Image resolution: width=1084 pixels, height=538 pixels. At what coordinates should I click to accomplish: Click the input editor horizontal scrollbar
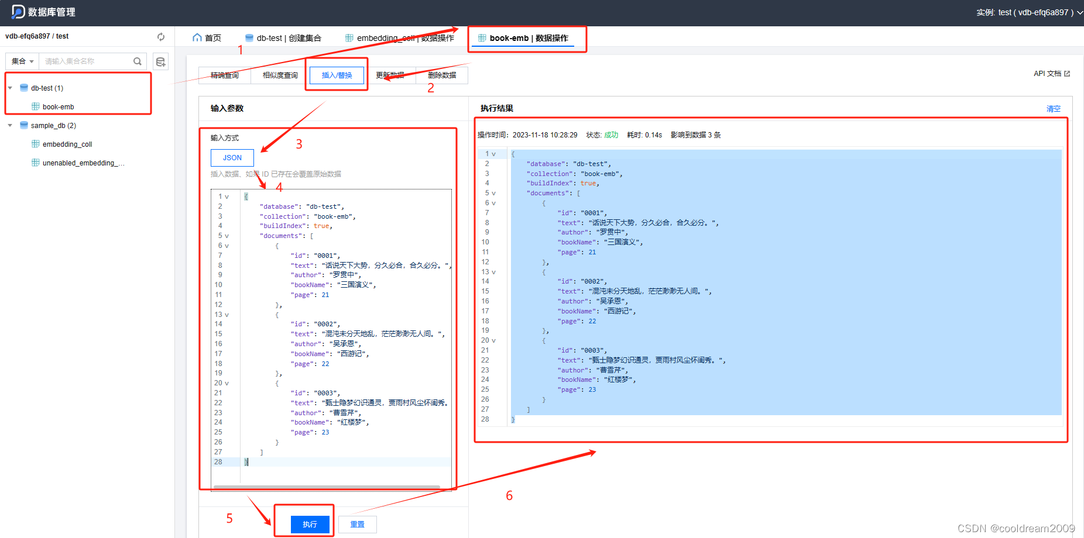click(x=327, y=487)
